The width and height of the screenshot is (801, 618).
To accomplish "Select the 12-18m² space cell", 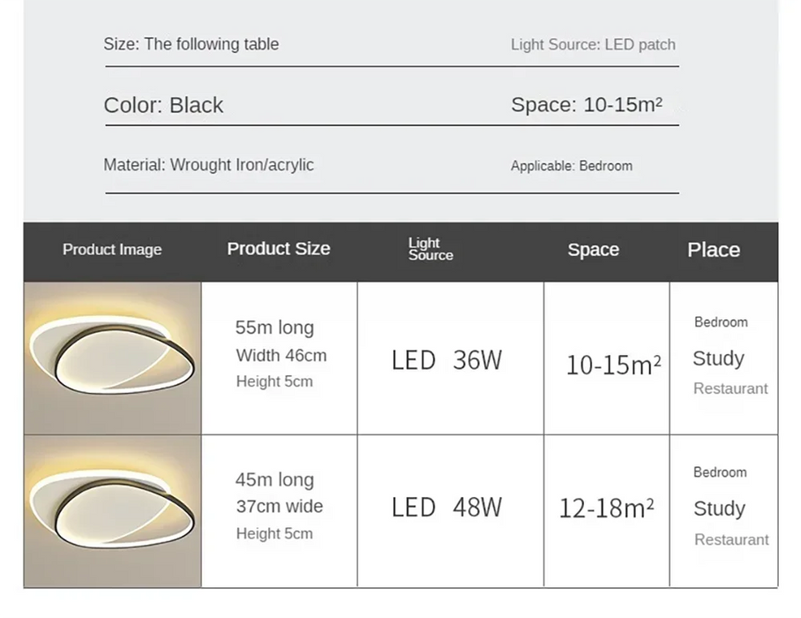I will [606, 509].
